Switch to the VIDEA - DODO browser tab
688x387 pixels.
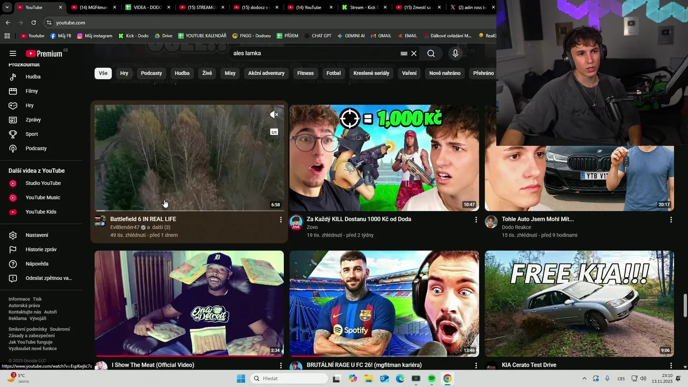click(x=147, y=8)
